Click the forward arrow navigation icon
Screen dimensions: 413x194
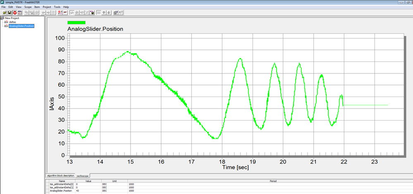48,13
